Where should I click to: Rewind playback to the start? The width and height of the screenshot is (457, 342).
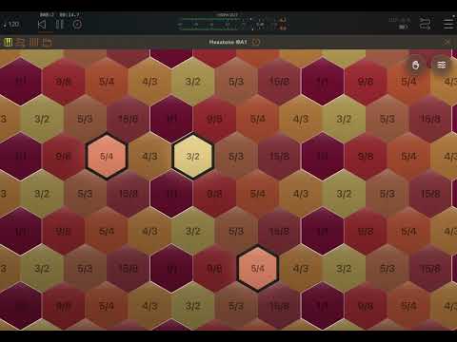[x=42, y=25]
